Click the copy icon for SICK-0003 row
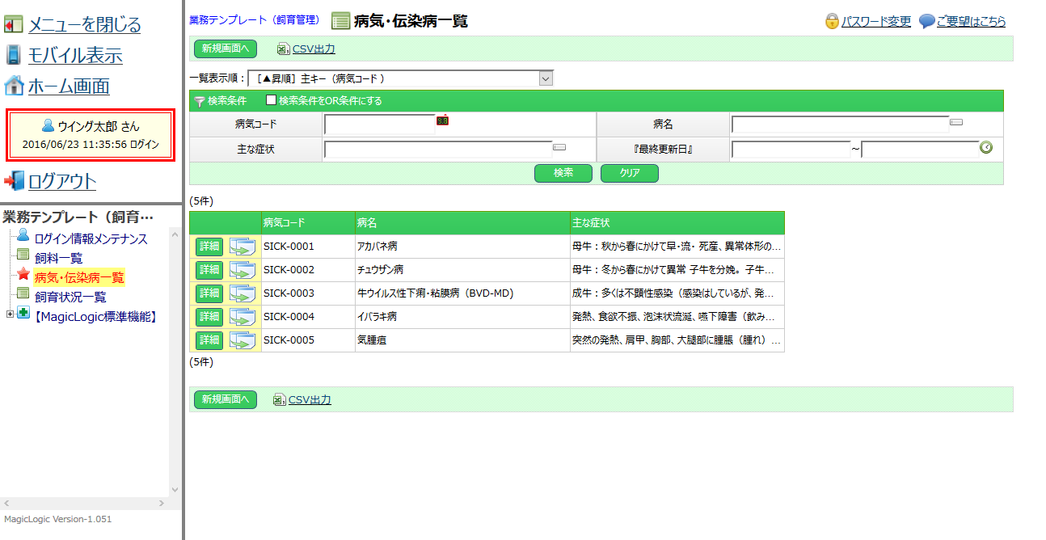The image size is (1046, 540). pyautogui.click(x=242, y=293)
